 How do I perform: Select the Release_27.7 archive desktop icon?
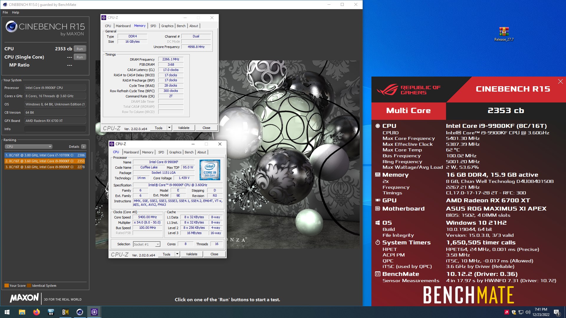(x=504, y=34)
